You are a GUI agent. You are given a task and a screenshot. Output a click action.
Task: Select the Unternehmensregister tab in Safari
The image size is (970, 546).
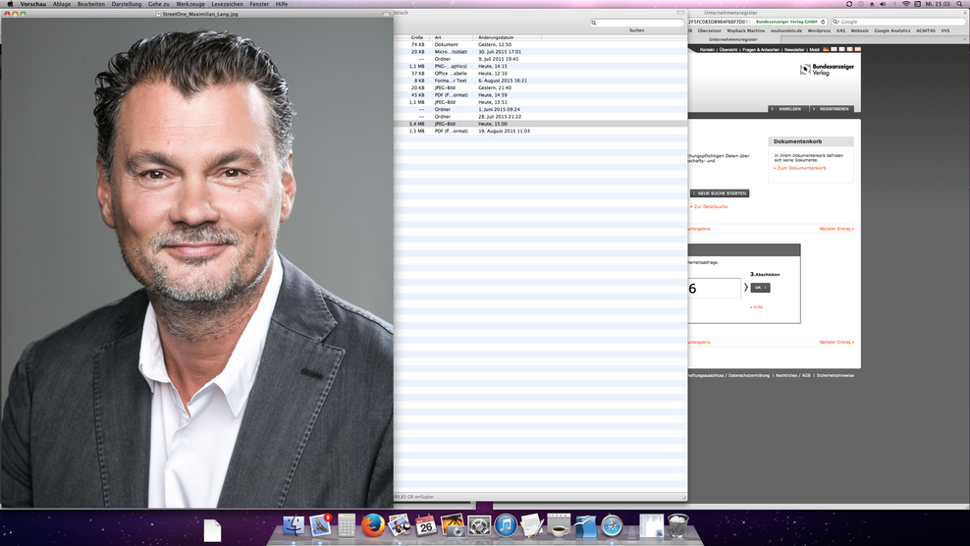coord(733,39)
